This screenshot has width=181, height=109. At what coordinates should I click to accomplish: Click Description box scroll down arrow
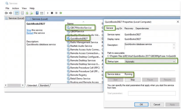[174, 48]
